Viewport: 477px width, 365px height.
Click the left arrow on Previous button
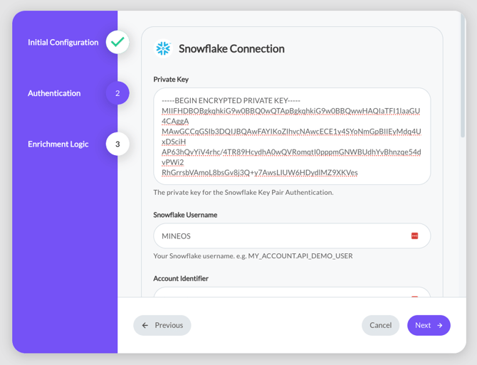145,325
